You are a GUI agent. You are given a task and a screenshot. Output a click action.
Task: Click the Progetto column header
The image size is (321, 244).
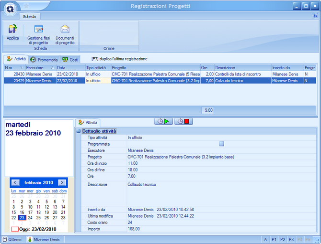click(156, 68)
